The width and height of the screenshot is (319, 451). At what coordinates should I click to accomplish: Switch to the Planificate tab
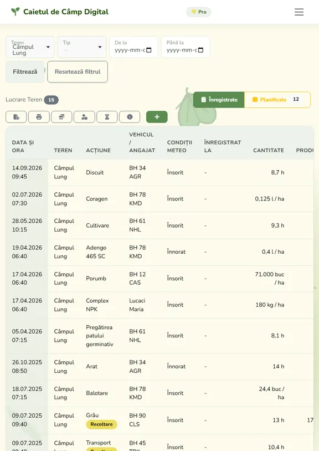(x=277, y=100)
